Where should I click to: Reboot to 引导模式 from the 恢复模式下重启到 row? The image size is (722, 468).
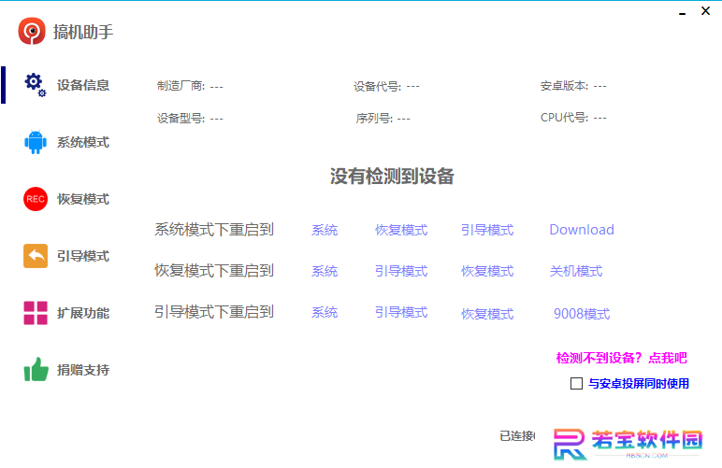point(401,271)
